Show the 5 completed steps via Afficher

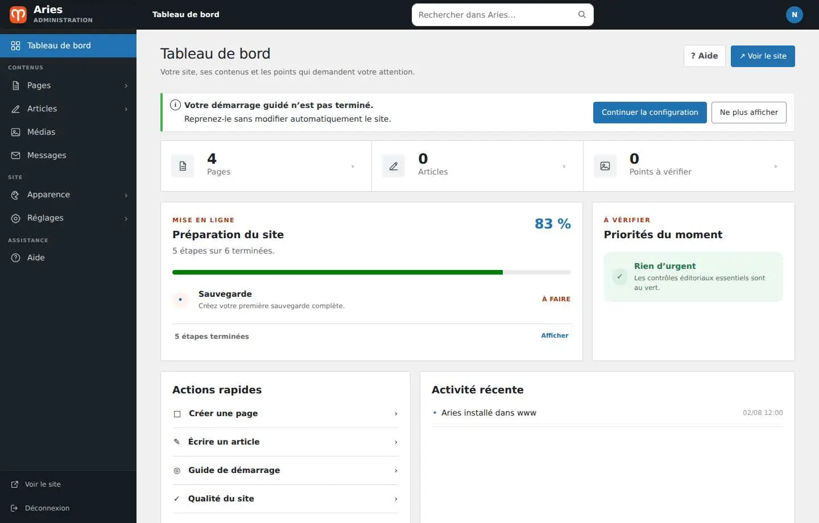tap(555, 335)
